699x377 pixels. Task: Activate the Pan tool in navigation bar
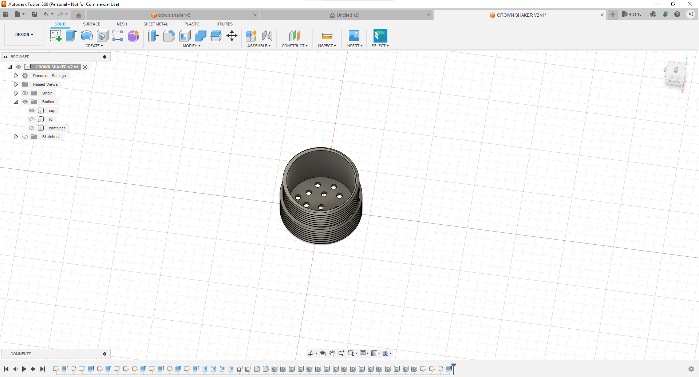[332, 353]
